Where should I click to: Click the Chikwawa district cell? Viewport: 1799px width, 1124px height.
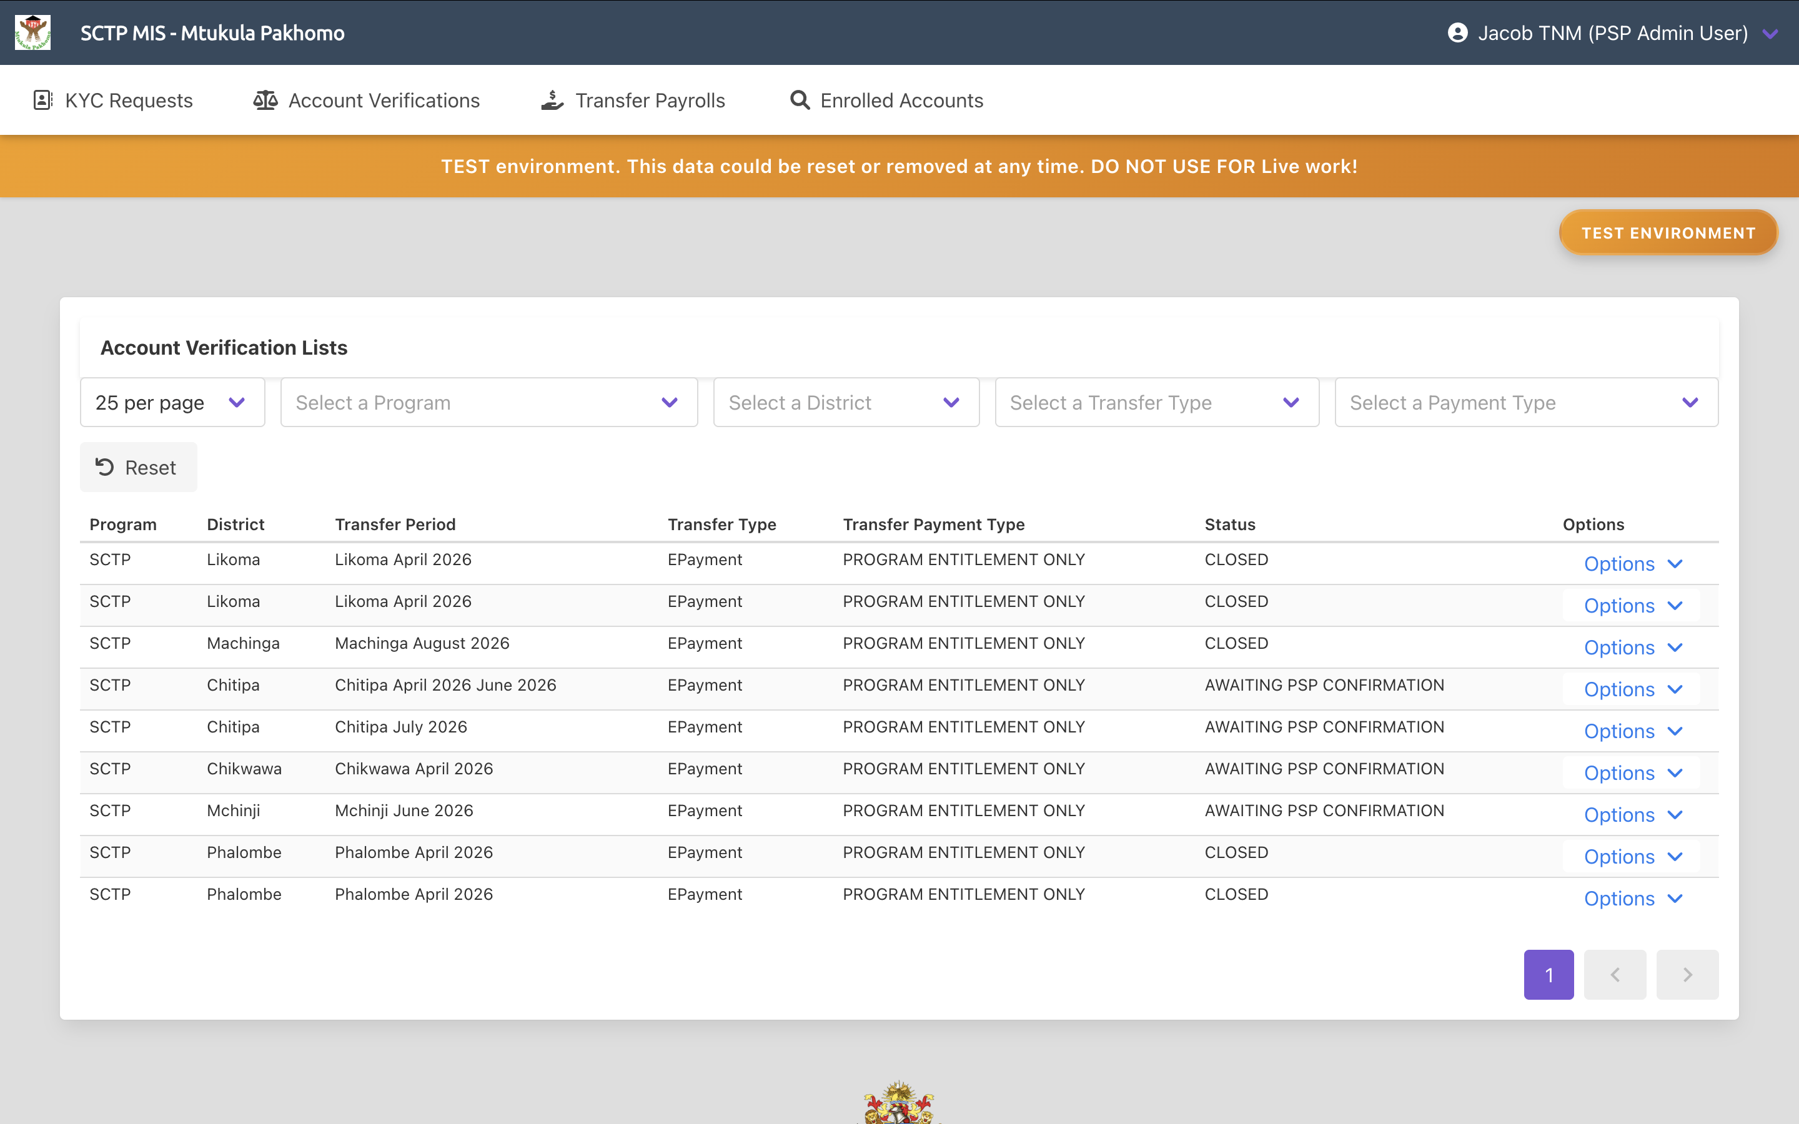click(x=244, y=769)
